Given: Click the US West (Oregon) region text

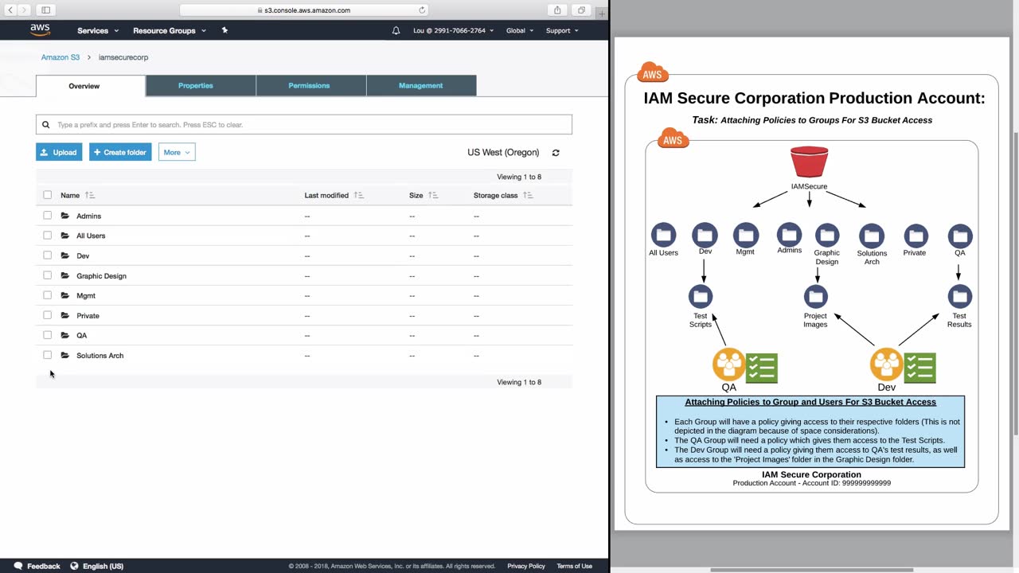Looking at the screenshot, I should pyautogui.click(x=503, y=153).
